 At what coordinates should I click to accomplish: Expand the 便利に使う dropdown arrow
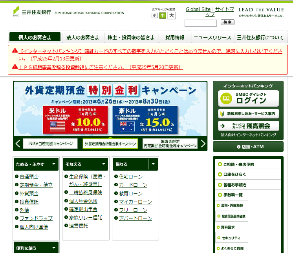[54, 248]
